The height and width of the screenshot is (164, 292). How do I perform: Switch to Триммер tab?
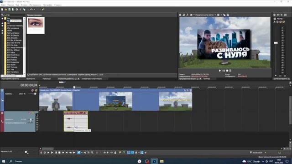point(207,79)
